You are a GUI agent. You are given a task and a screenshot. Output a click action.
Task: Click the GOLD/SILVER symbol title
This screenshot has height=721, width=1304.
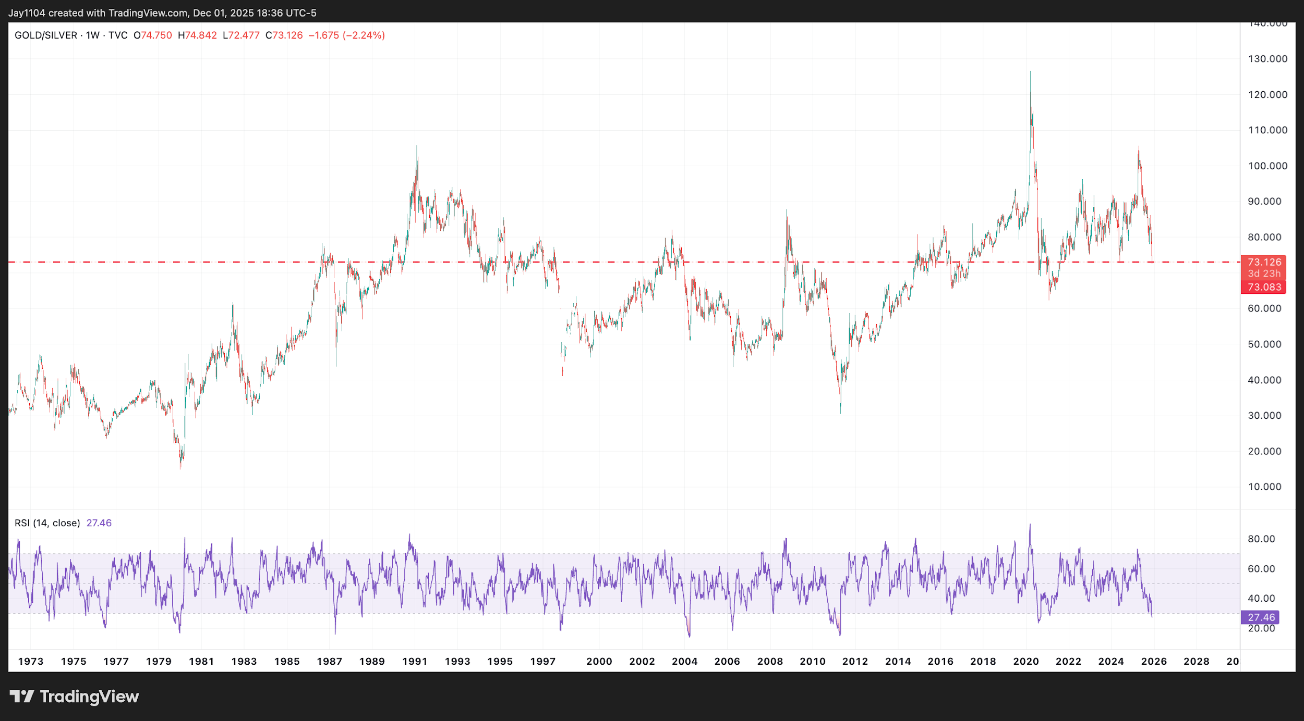click(46, 35)
